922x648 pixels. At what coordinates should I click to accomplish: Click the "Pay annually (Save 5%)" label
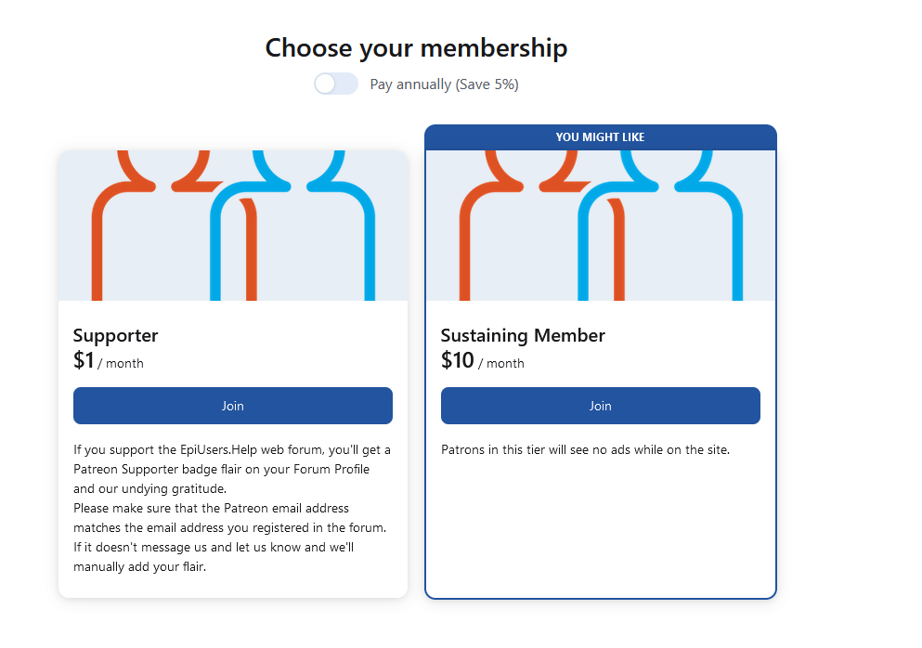(x=444, y=84)
